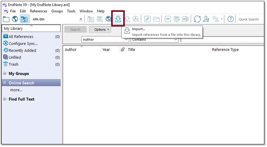Click the Open Link icon

click(x=147, y=19)
